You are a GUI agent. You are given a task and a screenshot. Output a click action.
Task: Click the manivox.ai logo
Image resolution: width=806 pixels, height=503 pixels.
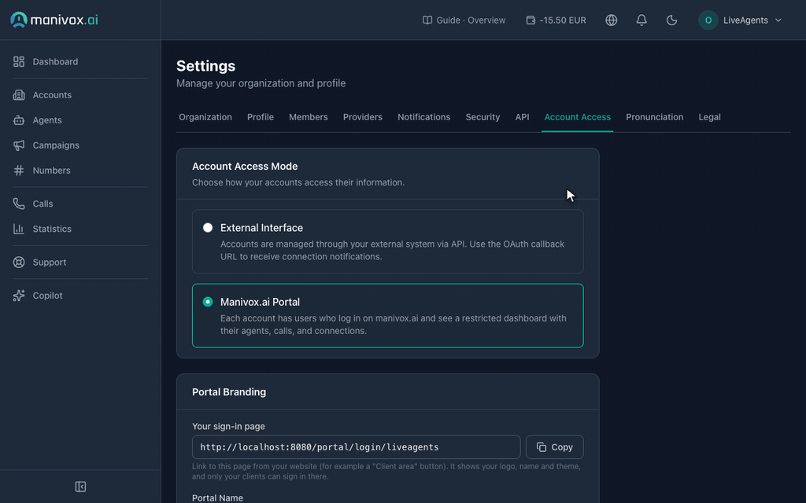(54, 20)
